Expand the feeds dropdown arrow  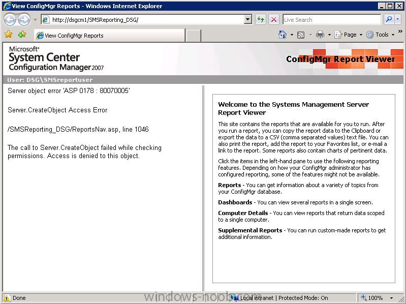coord(310,35)
